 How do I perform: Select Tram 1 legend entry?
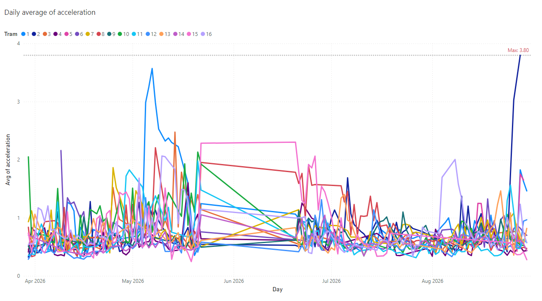click(x=25, y=34)
